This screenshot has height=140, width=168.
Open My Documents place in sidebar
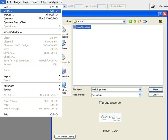pyautogui.click(x=66, y=59)
